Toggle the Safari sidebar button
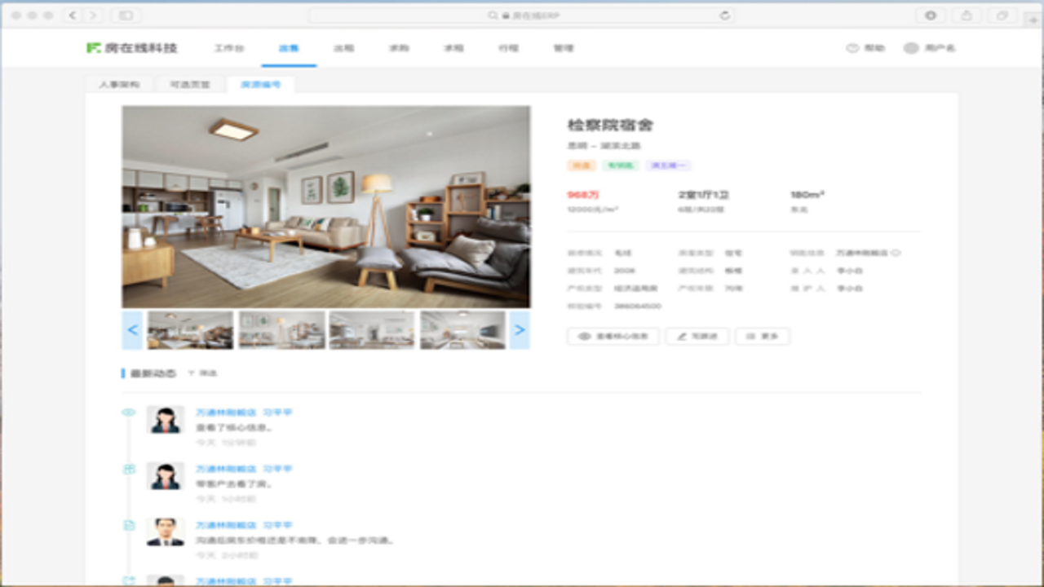Screen dimensions: 1044x587 (x=126, y=15)
